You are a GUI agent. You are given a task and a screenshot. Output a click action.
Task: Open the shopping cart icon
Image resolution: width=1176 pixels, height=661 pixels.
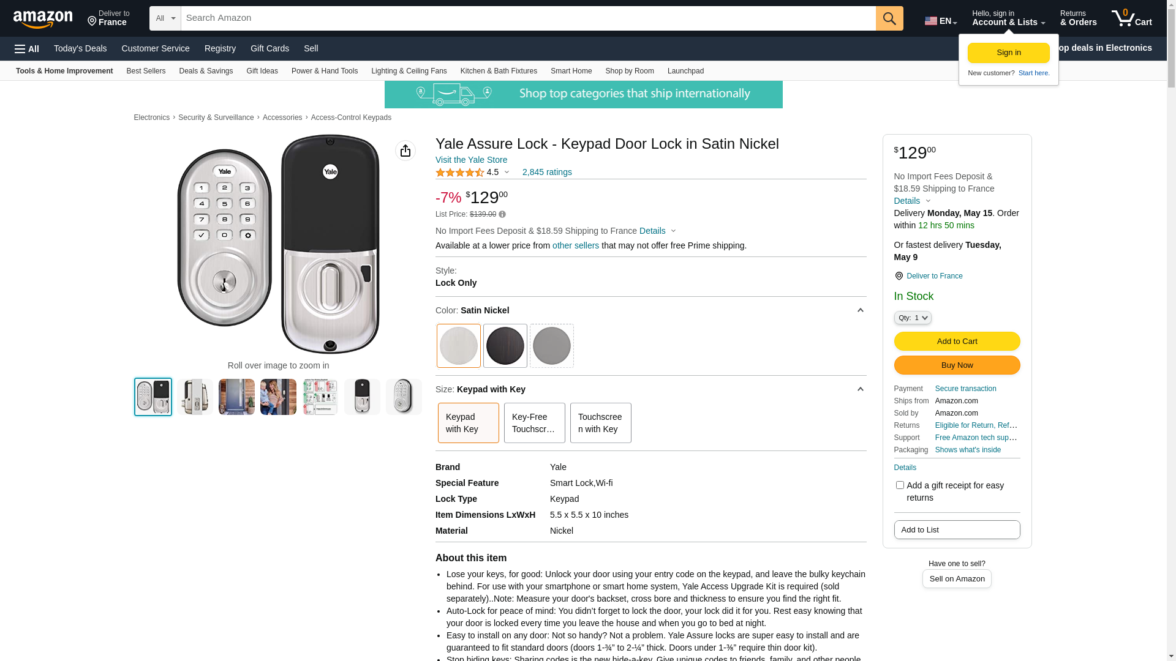[x=1131, y=18]
